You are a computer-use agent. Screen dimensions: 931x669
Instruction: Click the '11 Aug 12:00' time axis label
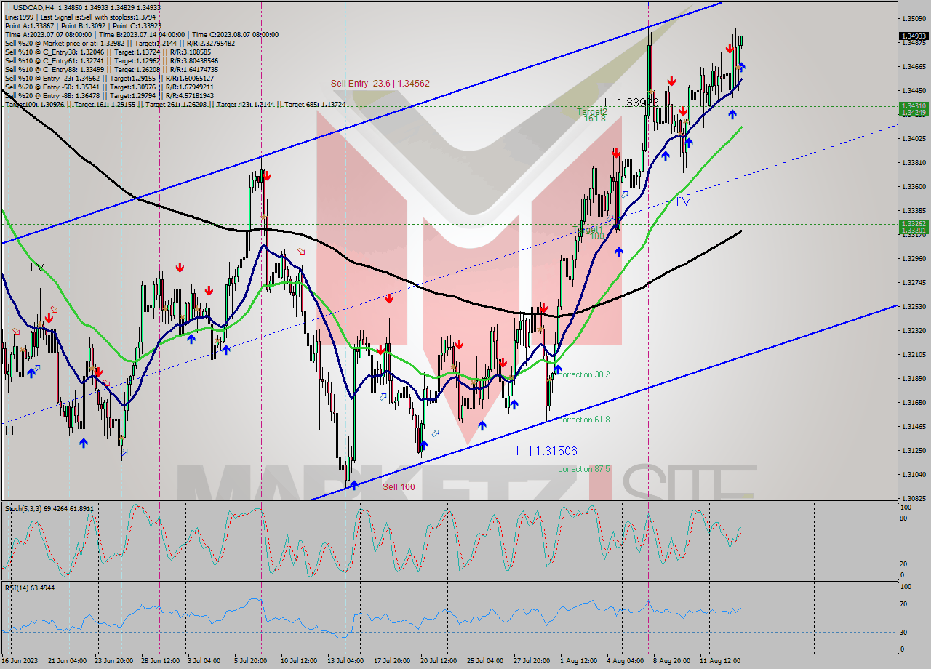click(x=720, y=661)
